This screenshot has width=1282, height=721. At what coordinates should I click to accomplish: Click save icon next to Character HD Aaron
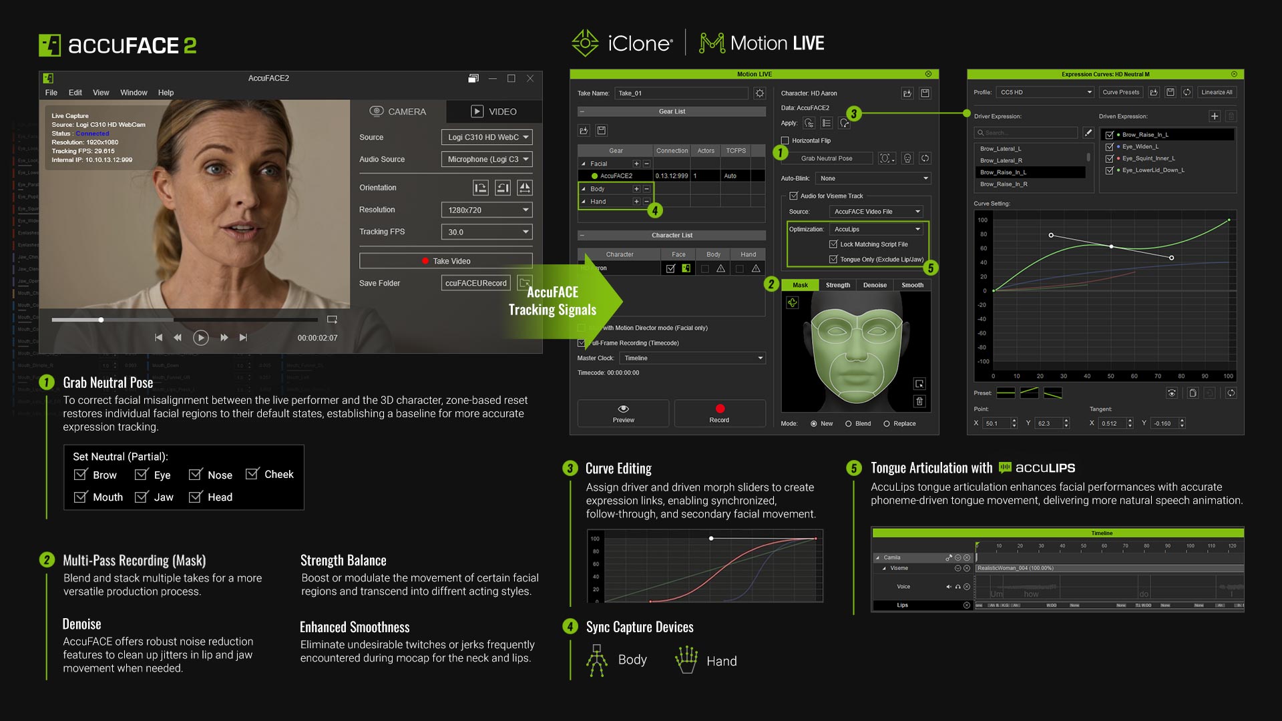925,93
